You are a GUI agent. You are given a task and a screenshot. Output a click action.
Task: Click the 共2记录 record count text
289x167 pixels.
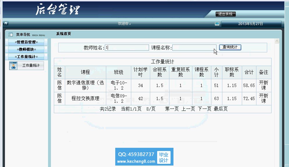coord(108,109)
